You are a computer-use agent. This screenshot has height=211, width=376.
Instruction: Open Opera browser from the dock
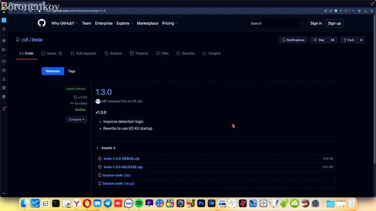[x=87, y=203]
